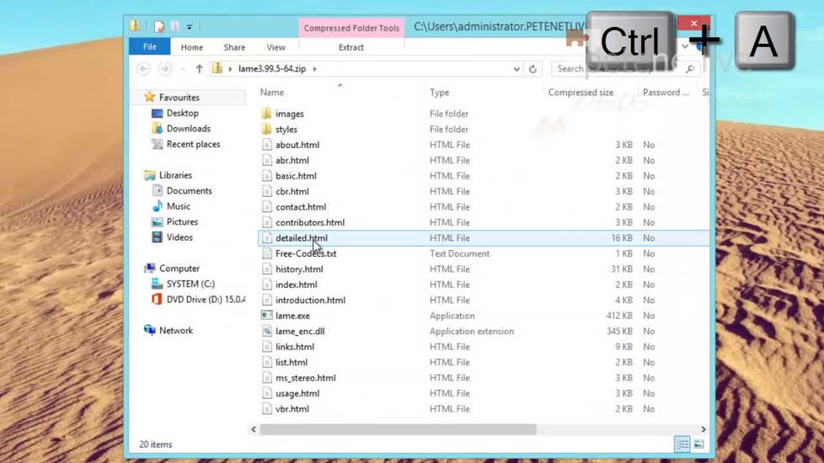Sort by Name column header

[x=271, y=93]
